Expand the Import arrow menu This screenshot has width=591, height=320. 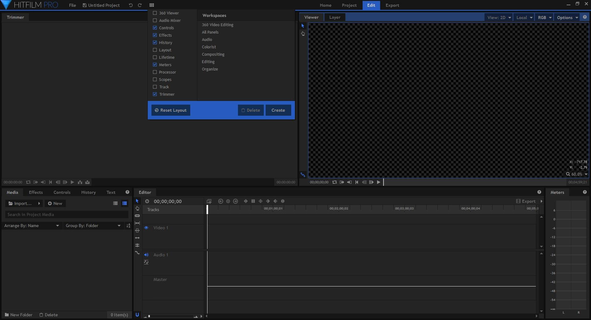(x=39, y=203)
